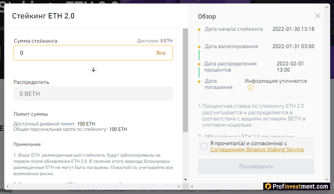Focus the Сумма стейкинга input field
The image size is (334, 194).
[x=93, y=53]
